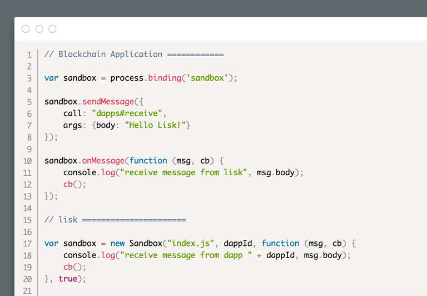Click the string "dapps#receive"
This screenshot has width=427, height=296.
(127, 114)
